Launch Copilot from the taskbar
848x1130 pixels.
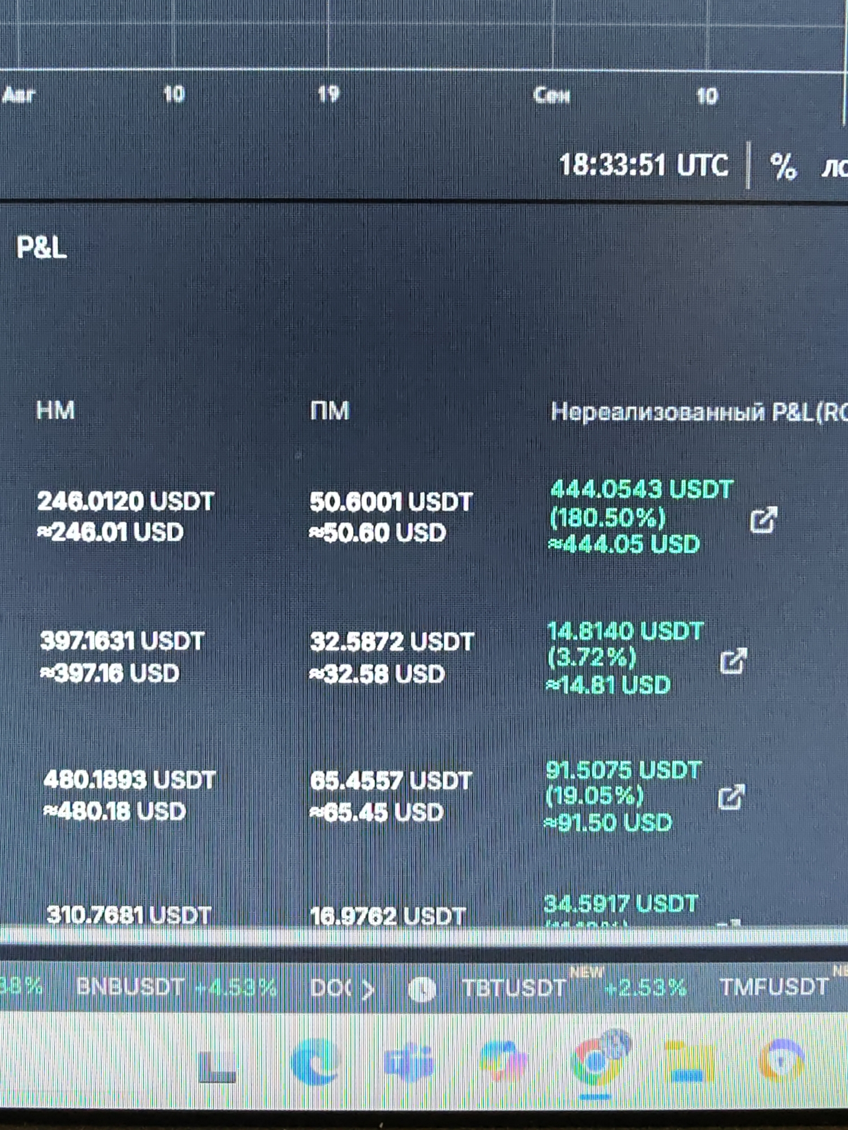pyautogui.click(x=503, y=1061)
